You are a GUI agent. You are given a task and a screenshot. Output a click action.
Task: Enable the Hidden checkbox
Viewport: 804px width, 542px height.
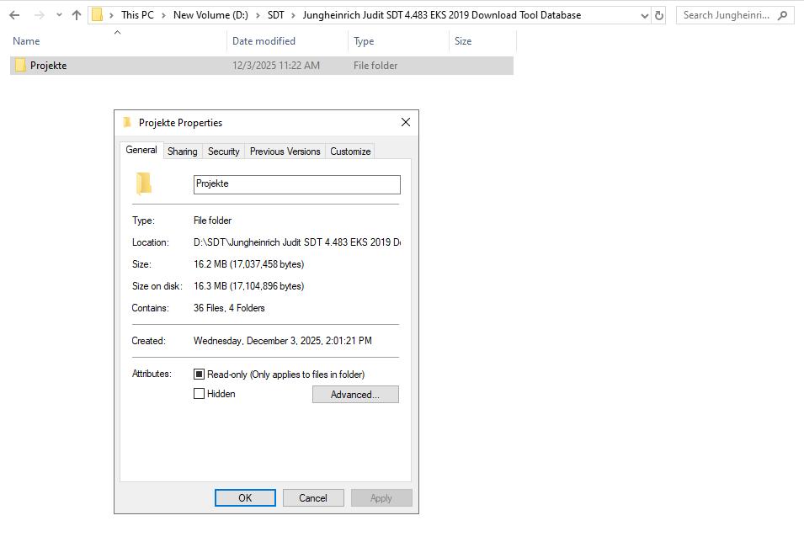(x=199, y=394)
